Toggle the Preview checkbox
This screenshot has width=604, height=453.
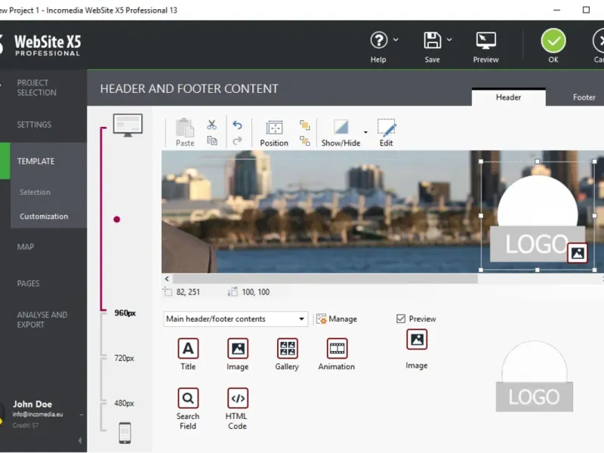[x=401, y=319]
